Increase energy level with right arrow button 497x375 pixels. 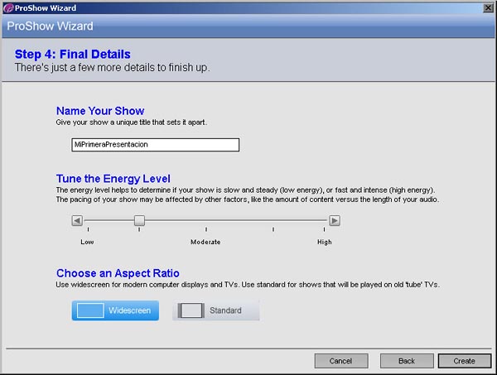(x=335, y=220)
